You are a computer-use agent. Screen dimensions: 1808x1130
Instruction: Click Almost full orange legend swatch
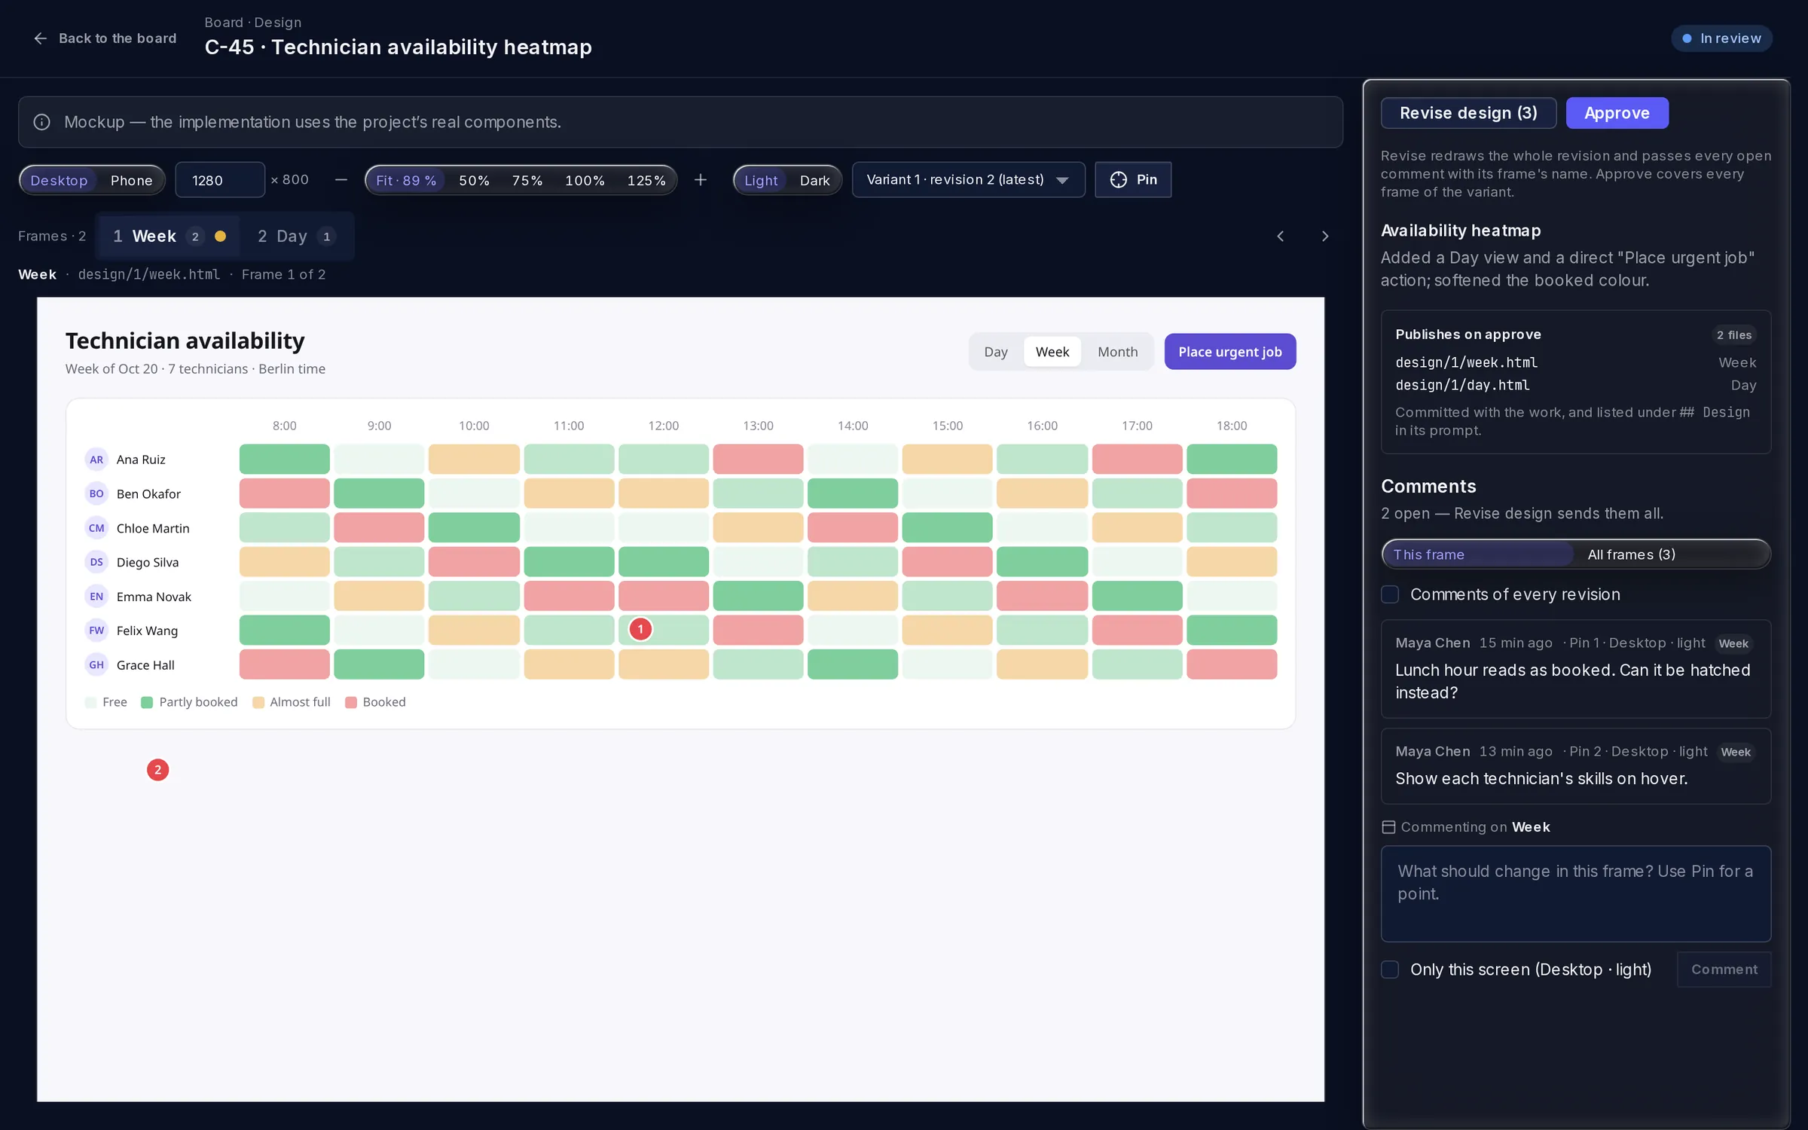[258, 702]
